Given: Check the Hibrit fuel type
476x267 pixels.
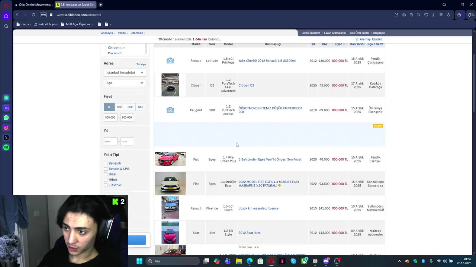Looking at the screenshot, I should 106,180.
